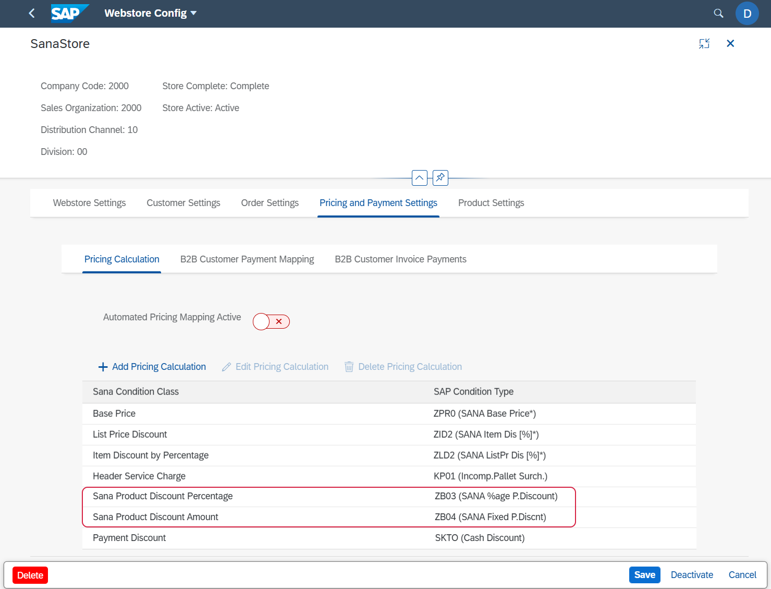Collapse the header section chevron

pyautogui.click(x=420, y=178)
